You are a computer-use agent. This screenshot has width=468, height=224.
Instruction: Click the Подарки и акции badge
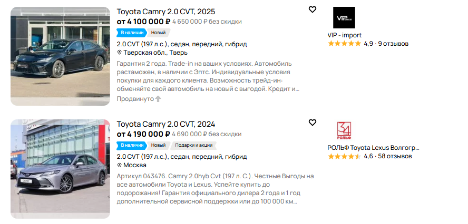pyautogui.click(x=193, y=145)
